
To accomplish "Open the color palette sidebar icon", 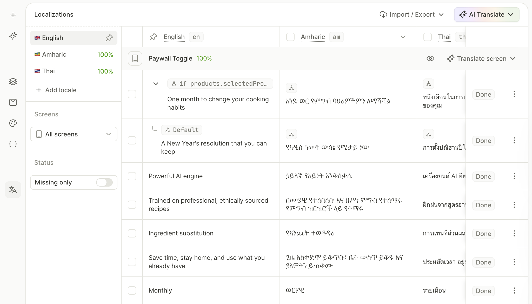I will coord(13,123).
